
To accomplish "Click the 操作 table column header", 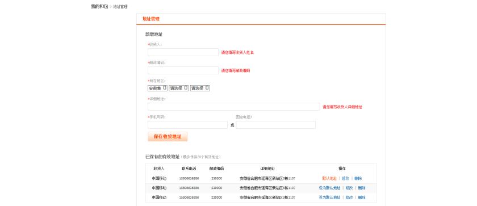I will [342, 169].
